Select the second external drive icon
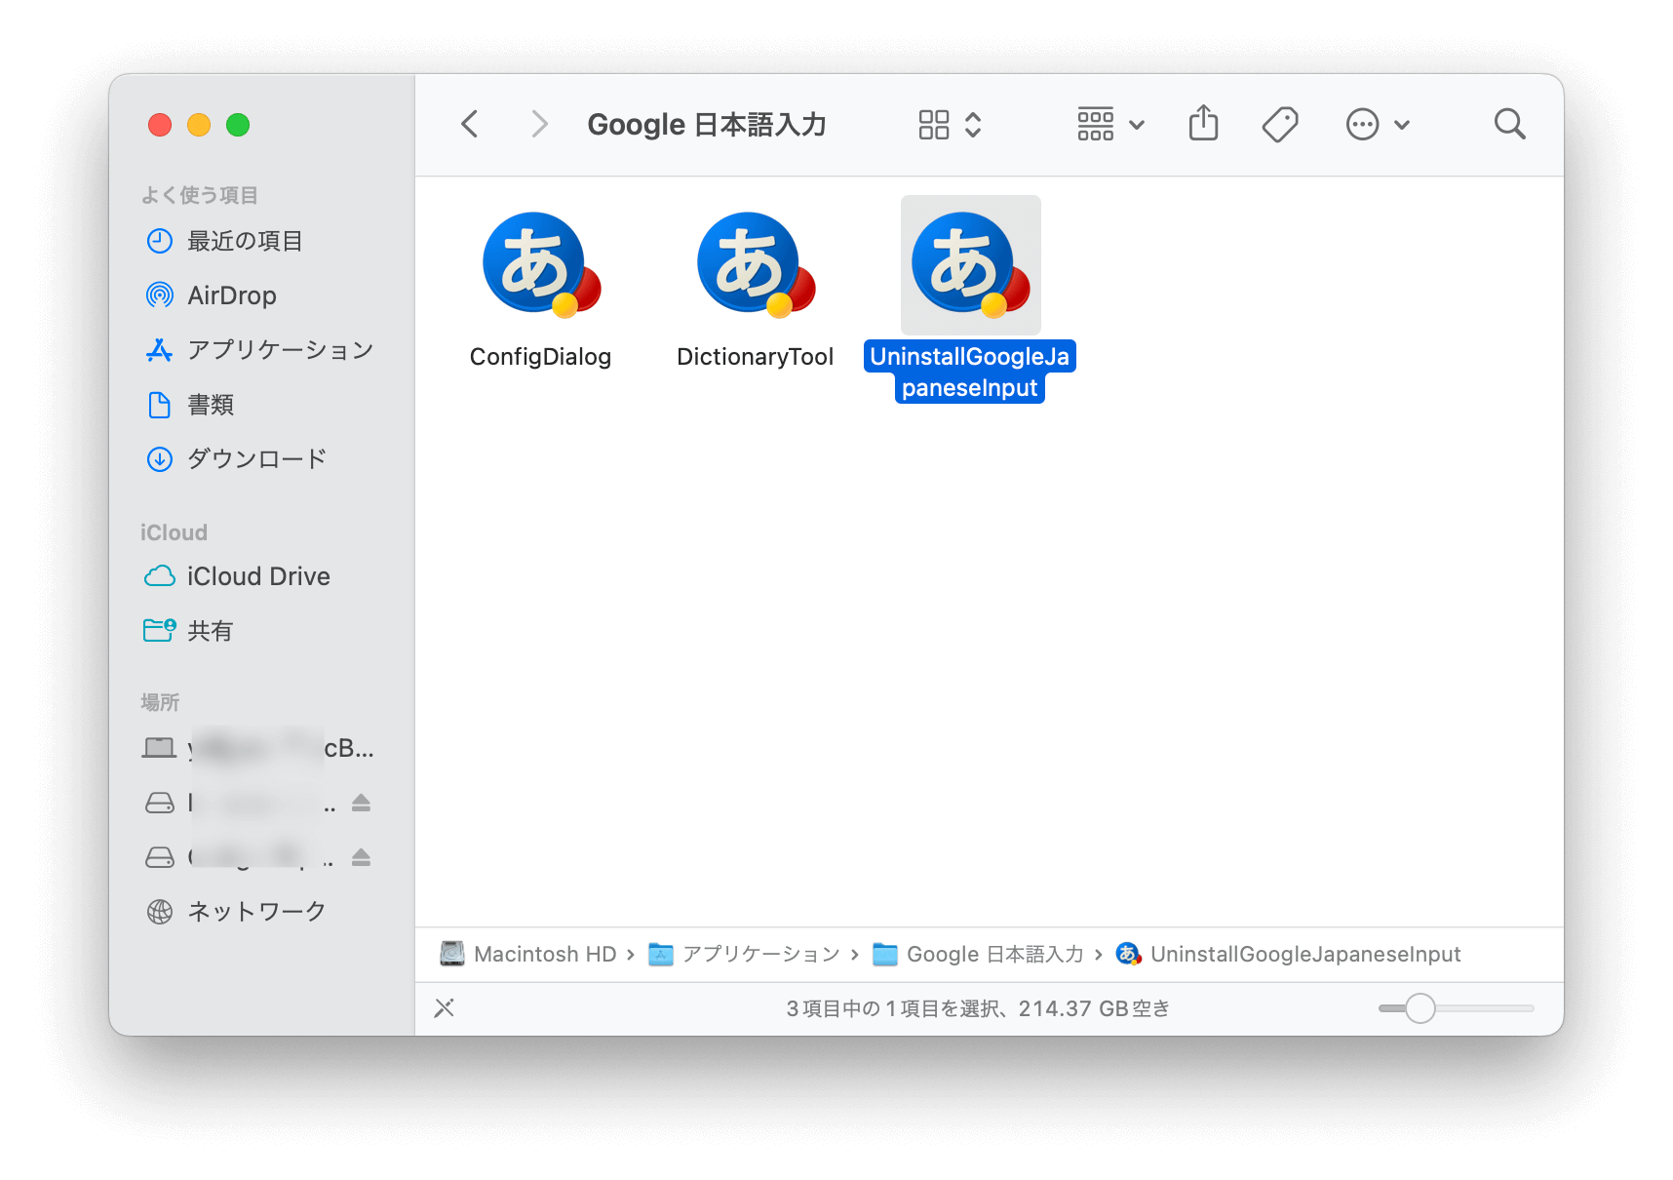The image size is (1673, 1180). point(160,857)
